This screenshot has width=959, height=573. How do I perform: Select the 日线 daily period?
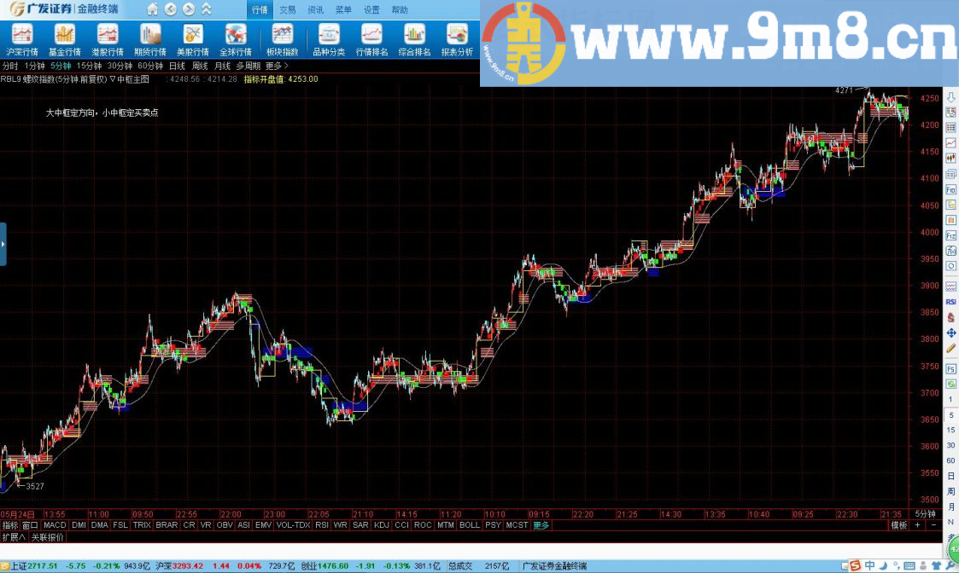[177, 66]
